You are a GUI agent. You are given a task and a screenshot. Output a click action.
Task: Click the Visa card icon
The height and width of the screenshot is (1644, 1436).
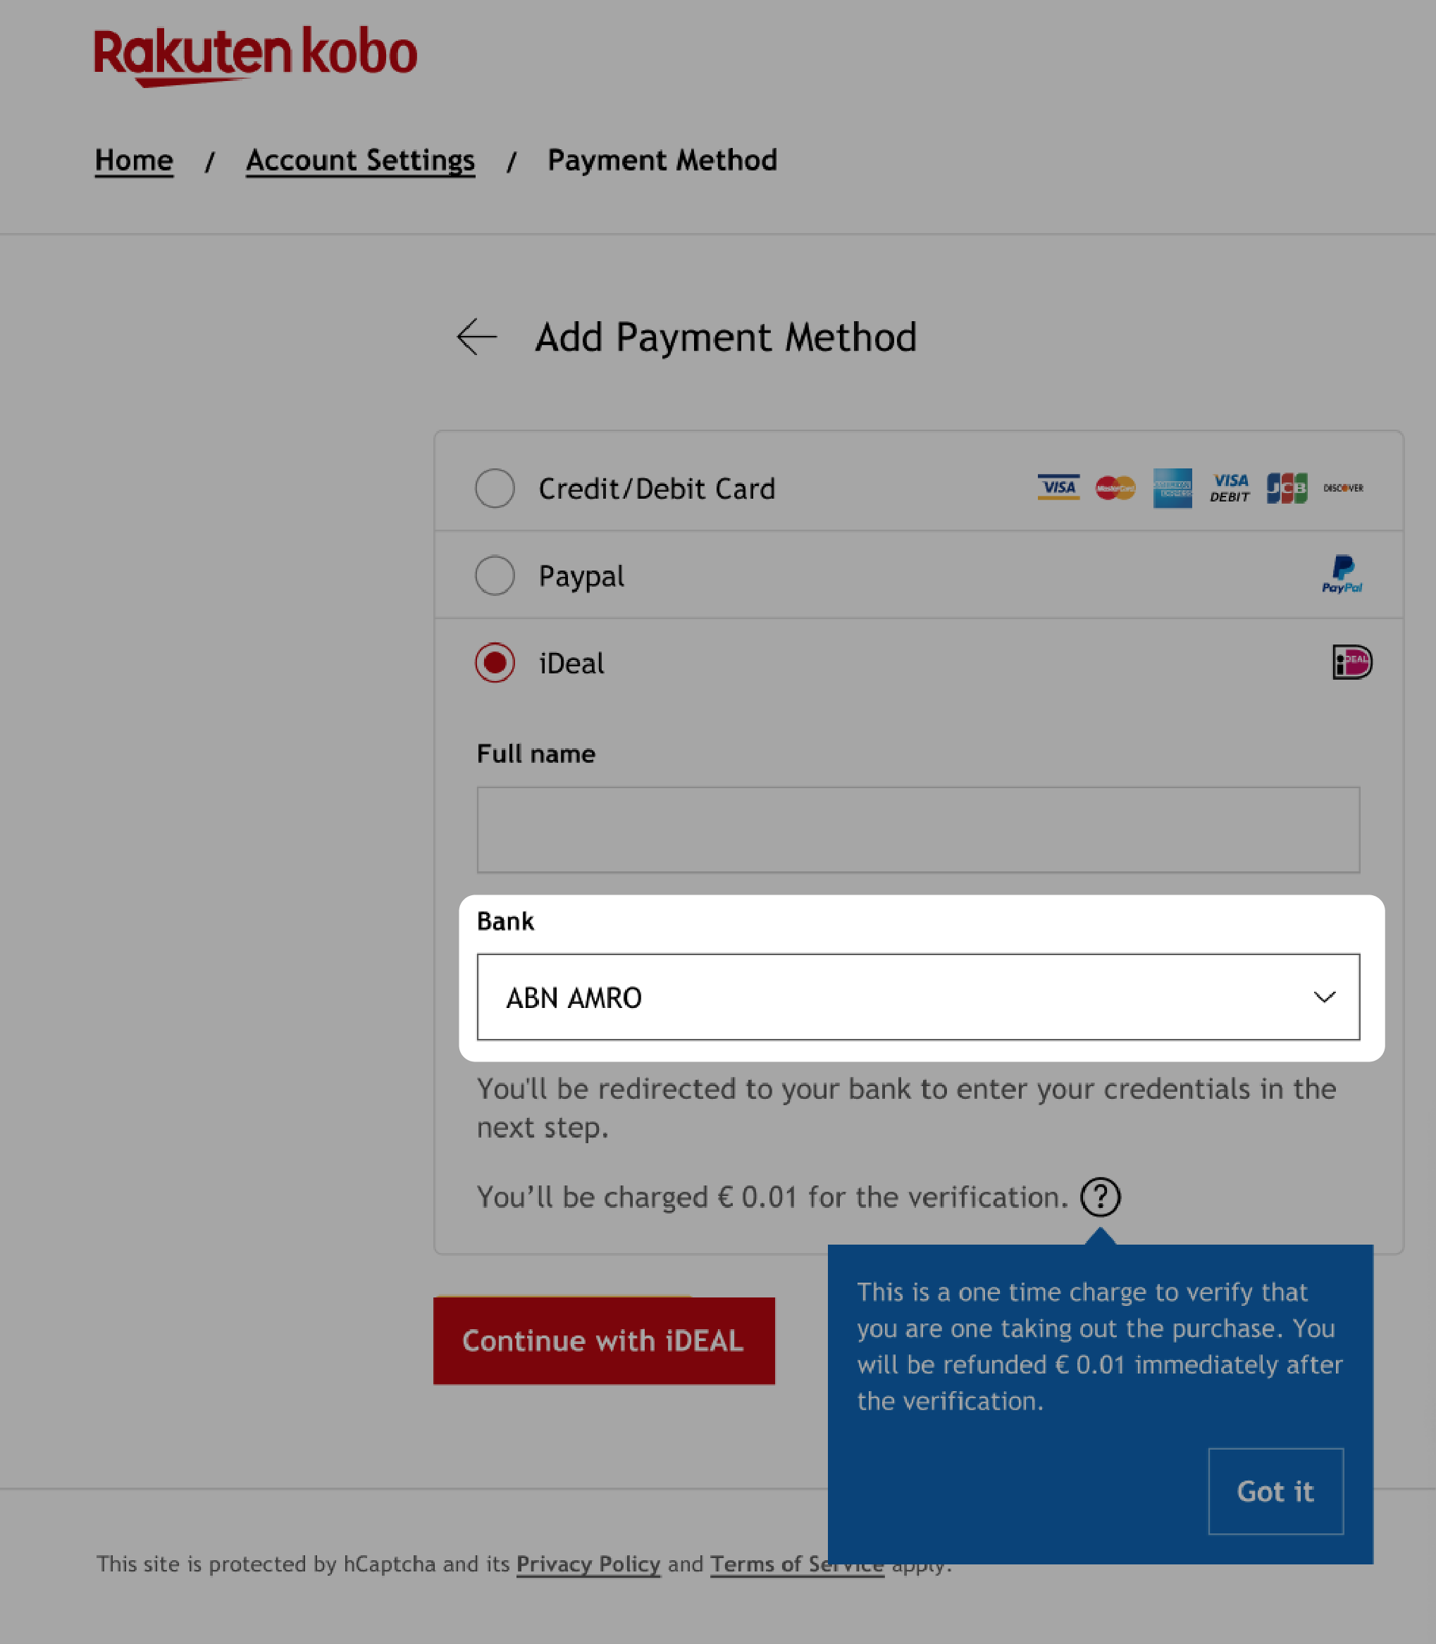click(1058, 487)
